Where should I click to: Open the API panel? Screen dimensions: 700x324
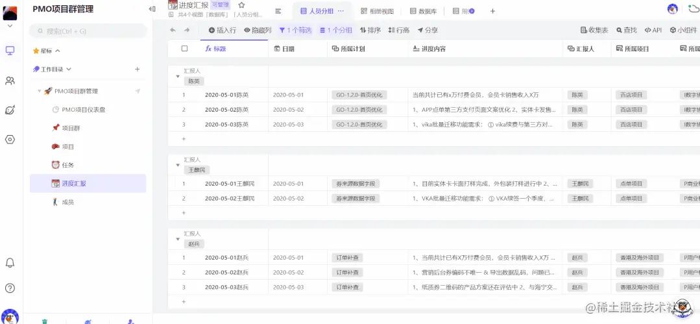pos(653,30)
